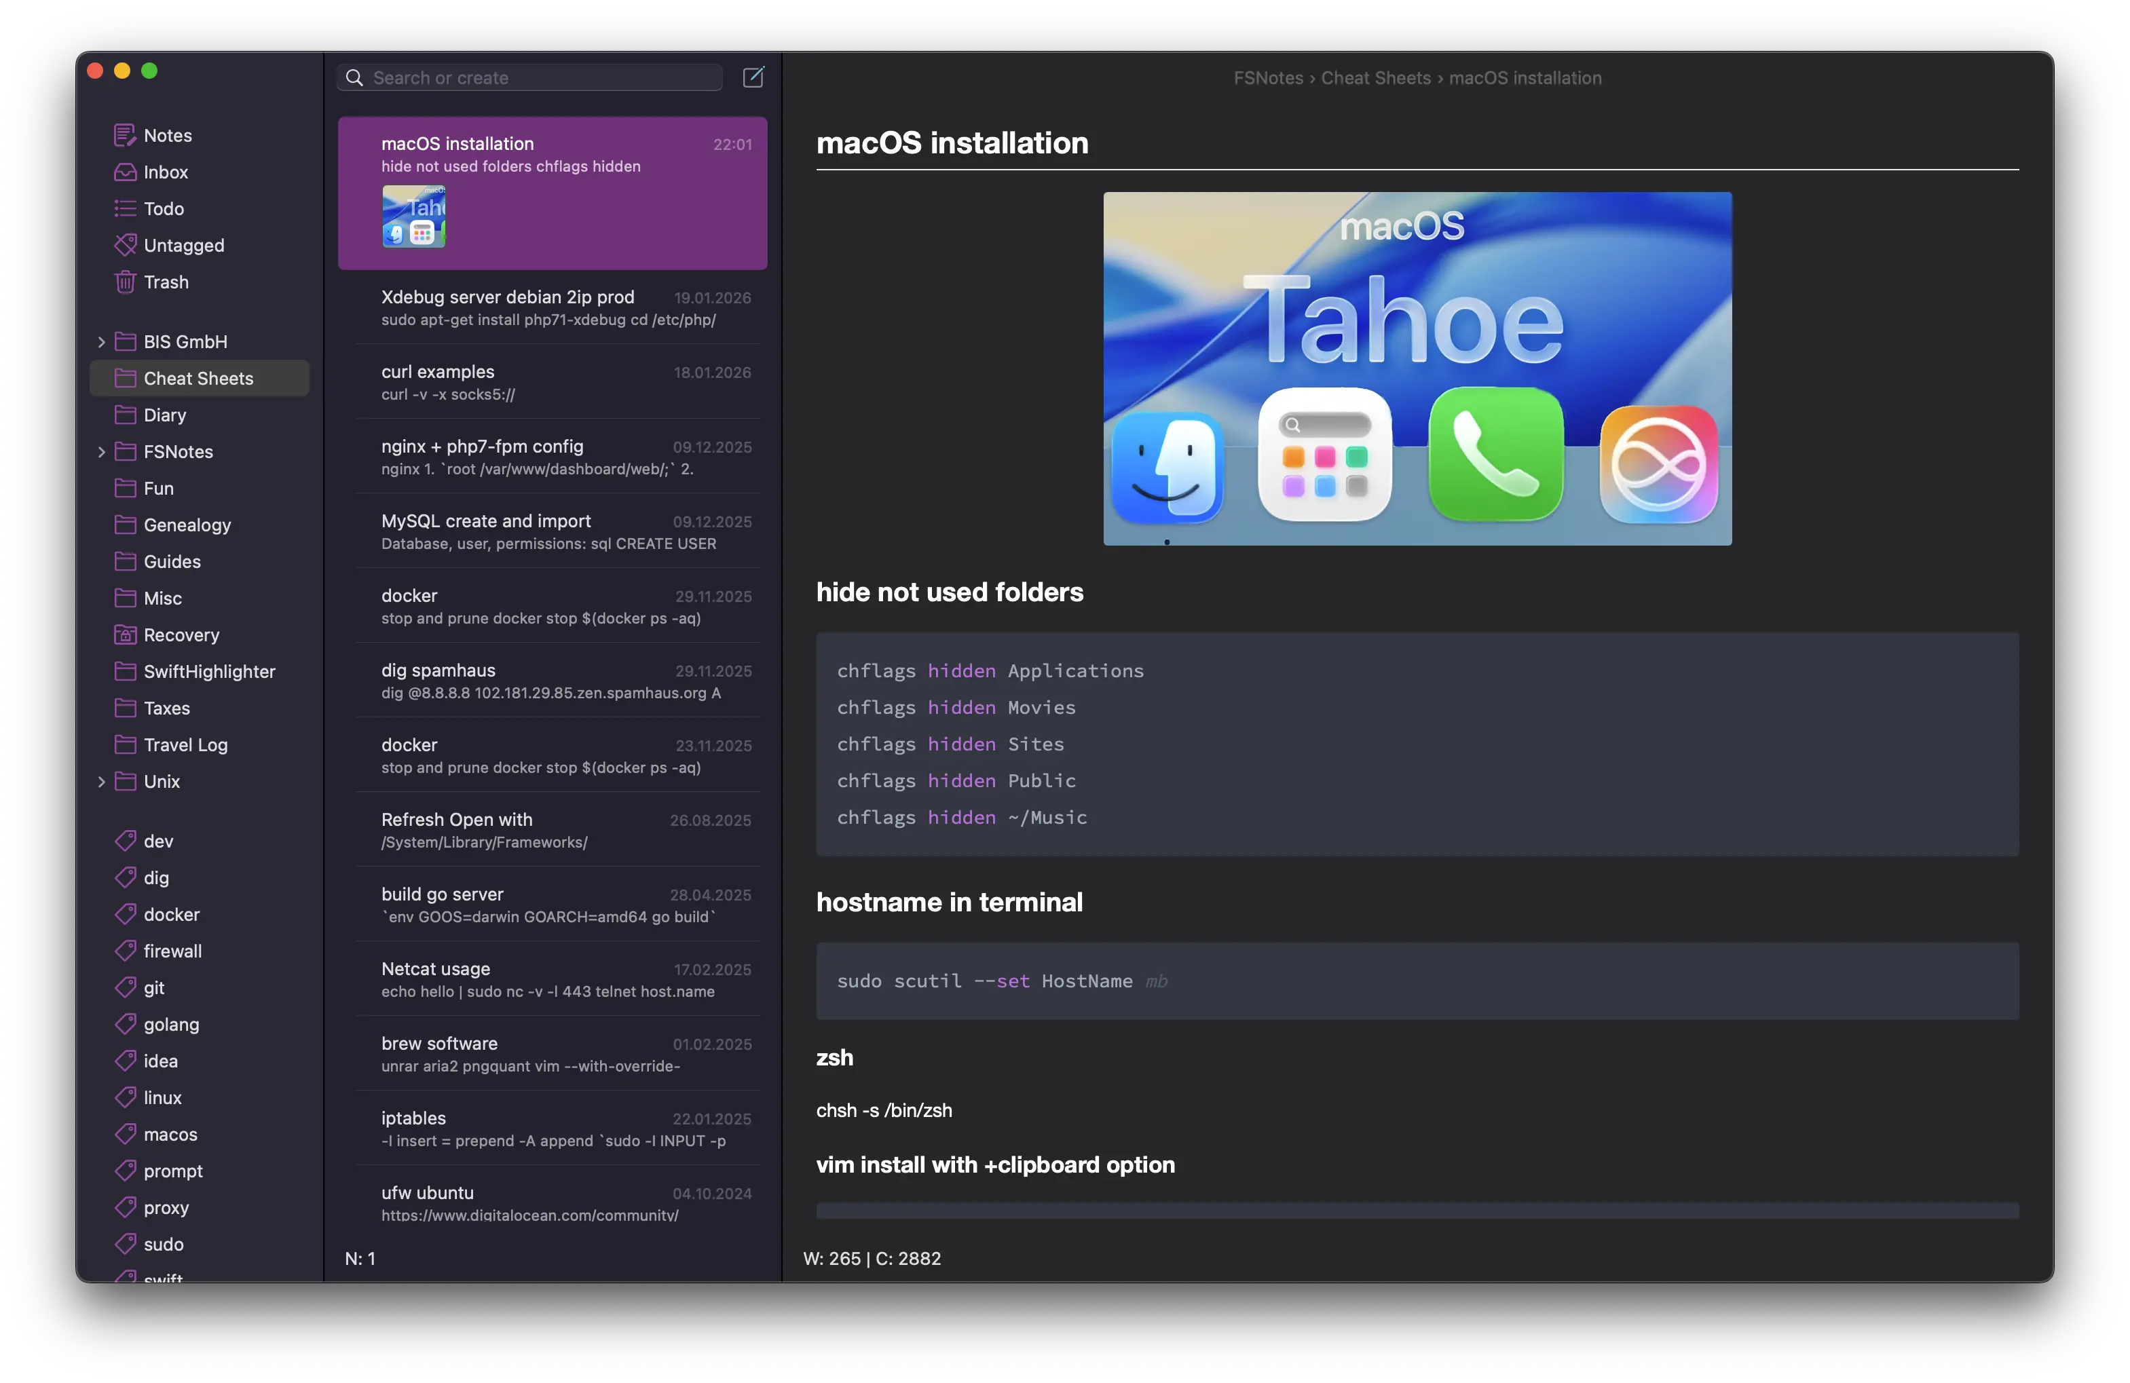Click the search magnifier icon
The image size is (2130, 1383).
(x=354, y=78)
